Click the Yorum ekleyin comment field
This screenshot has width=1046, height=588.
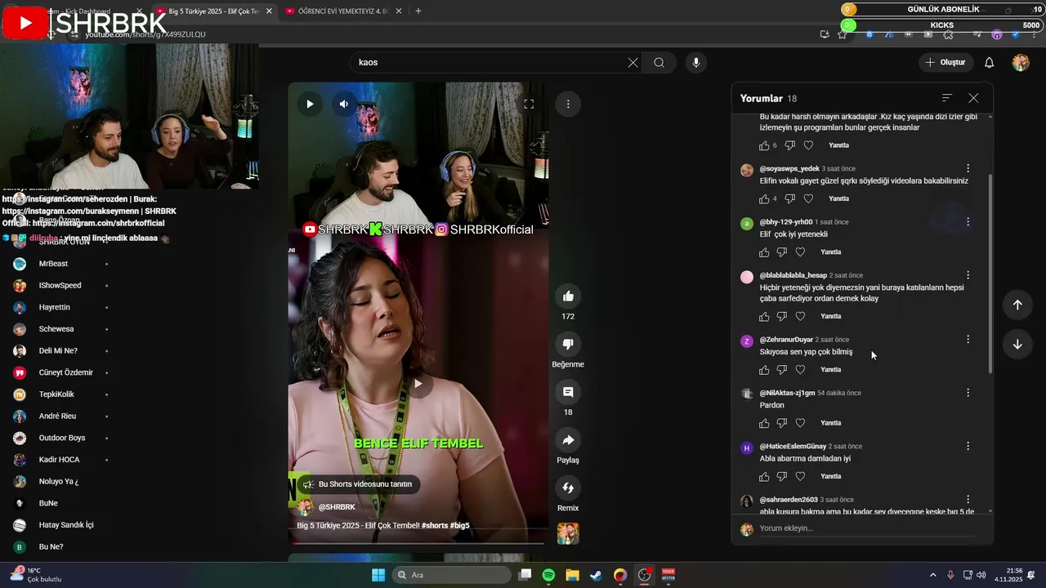pos(866,528)
